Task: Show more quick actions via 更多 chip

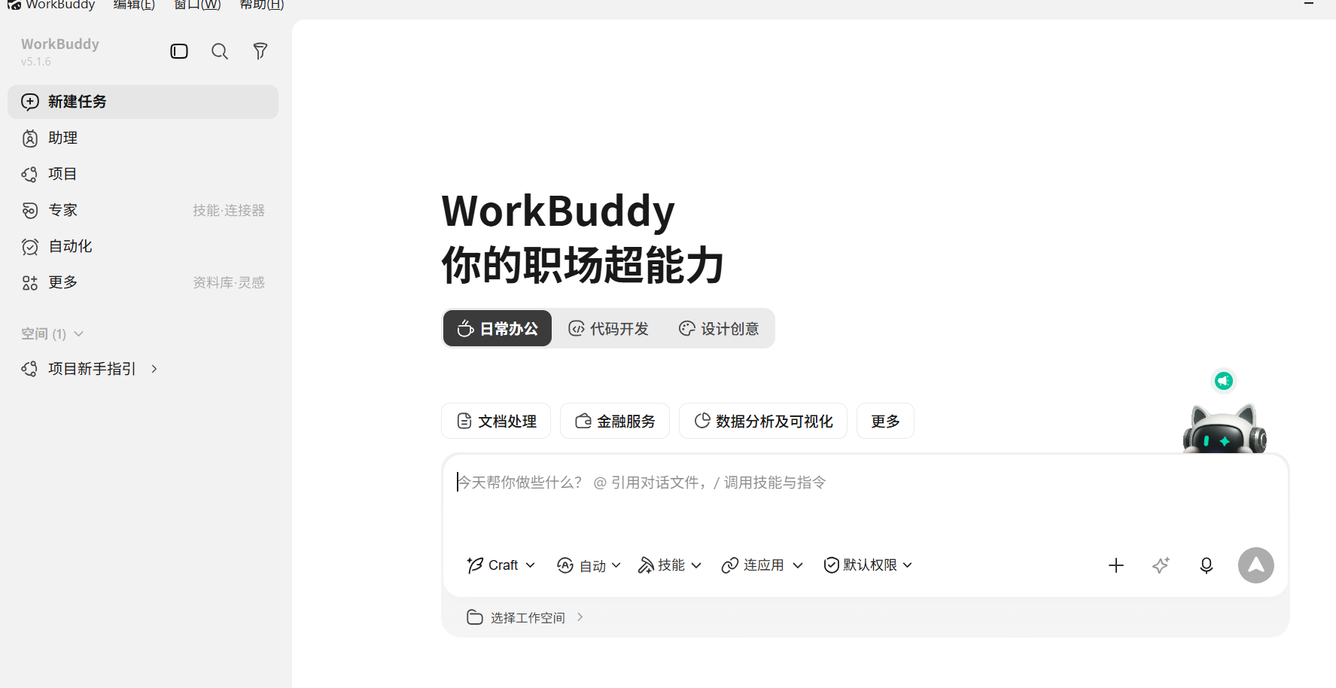Action: [x=885, y=421]
